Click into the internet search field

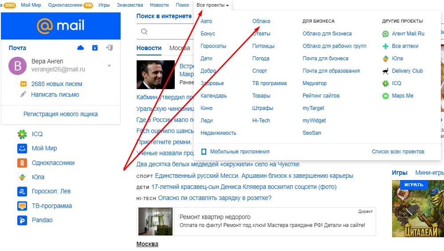(x=165, y=31)
